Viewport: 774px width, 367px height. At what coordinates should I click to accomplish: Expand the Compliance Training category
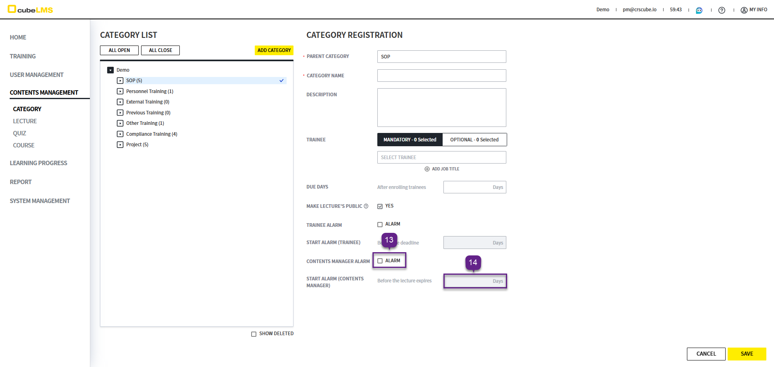click(x=120, y=134)
